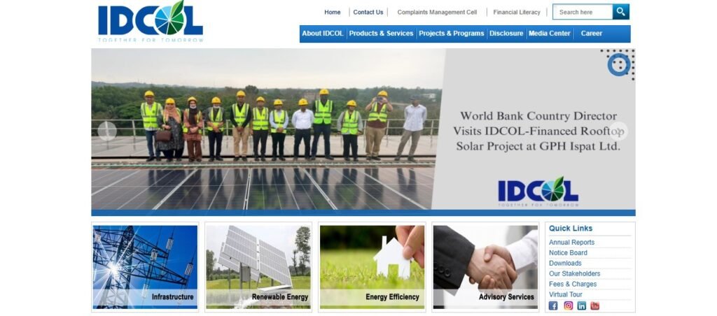Go to Home link
The image size is (717, 316).
tap(333, 13)
